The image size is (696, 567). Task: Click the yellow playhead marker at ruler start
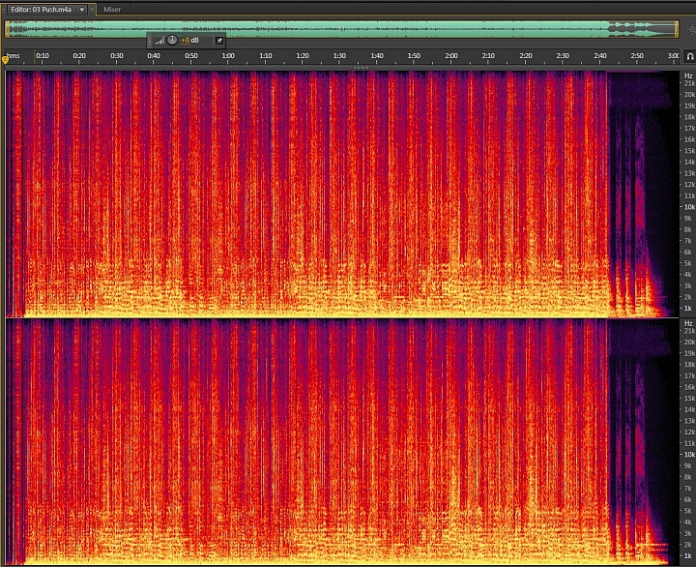point(6,59)
